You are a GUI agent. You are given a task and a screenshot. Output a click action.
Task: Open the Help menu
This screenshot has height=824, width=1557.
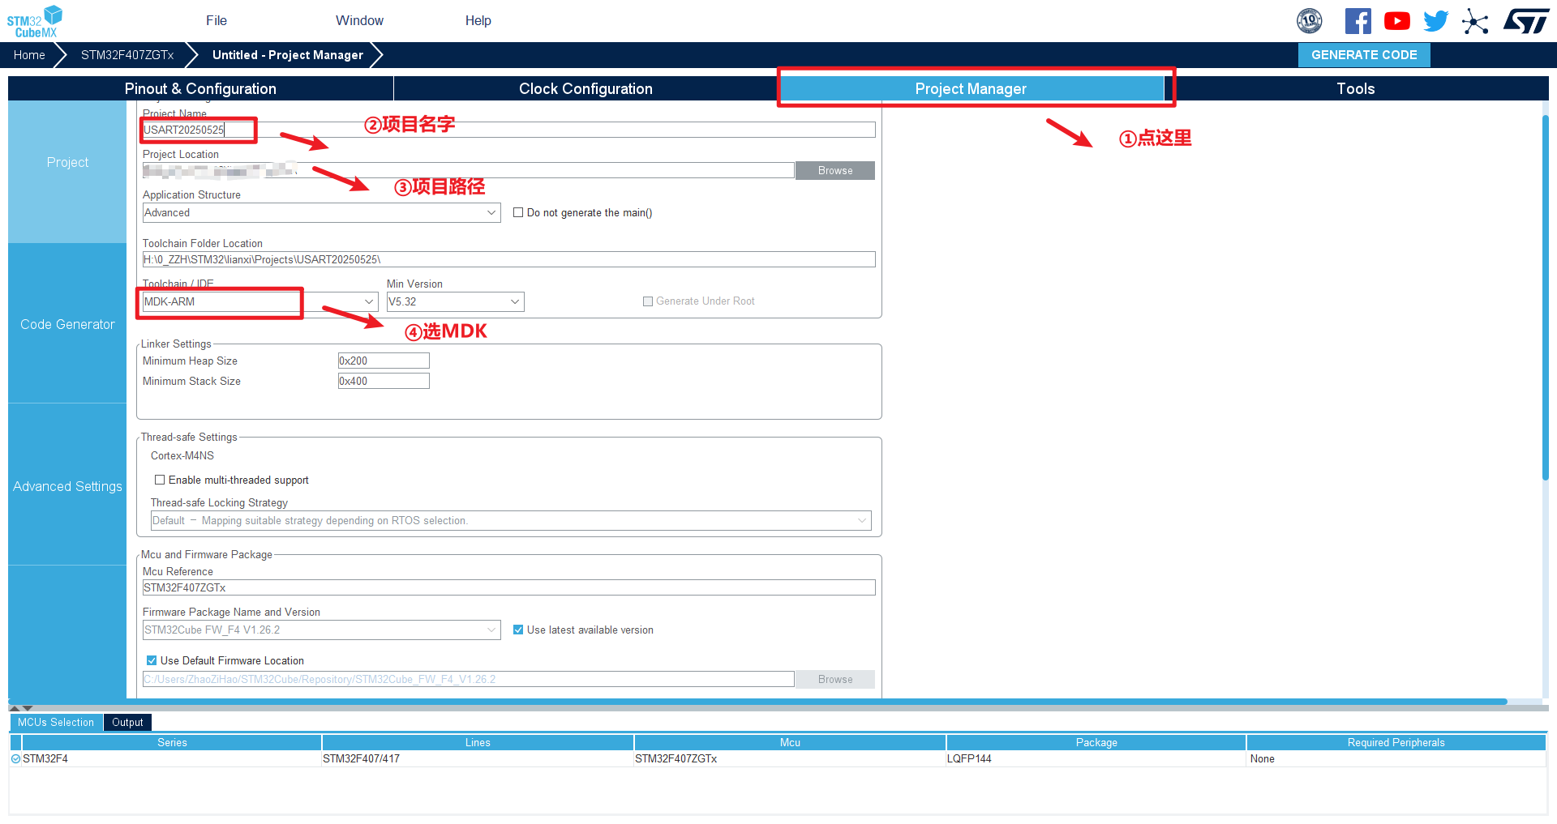[x=478, y=21]
